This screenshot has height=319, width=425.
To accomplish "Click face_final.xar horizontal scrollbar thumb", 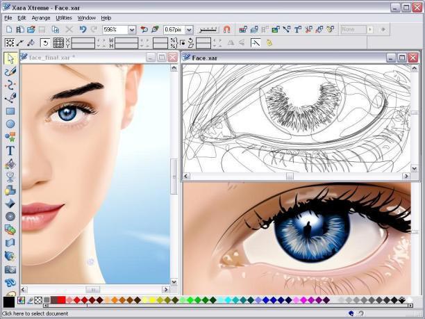I will coord(92,288).
